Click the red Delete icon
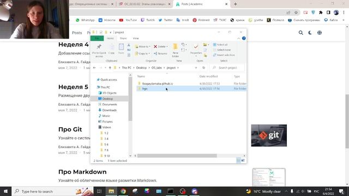 tap(155, 46)
